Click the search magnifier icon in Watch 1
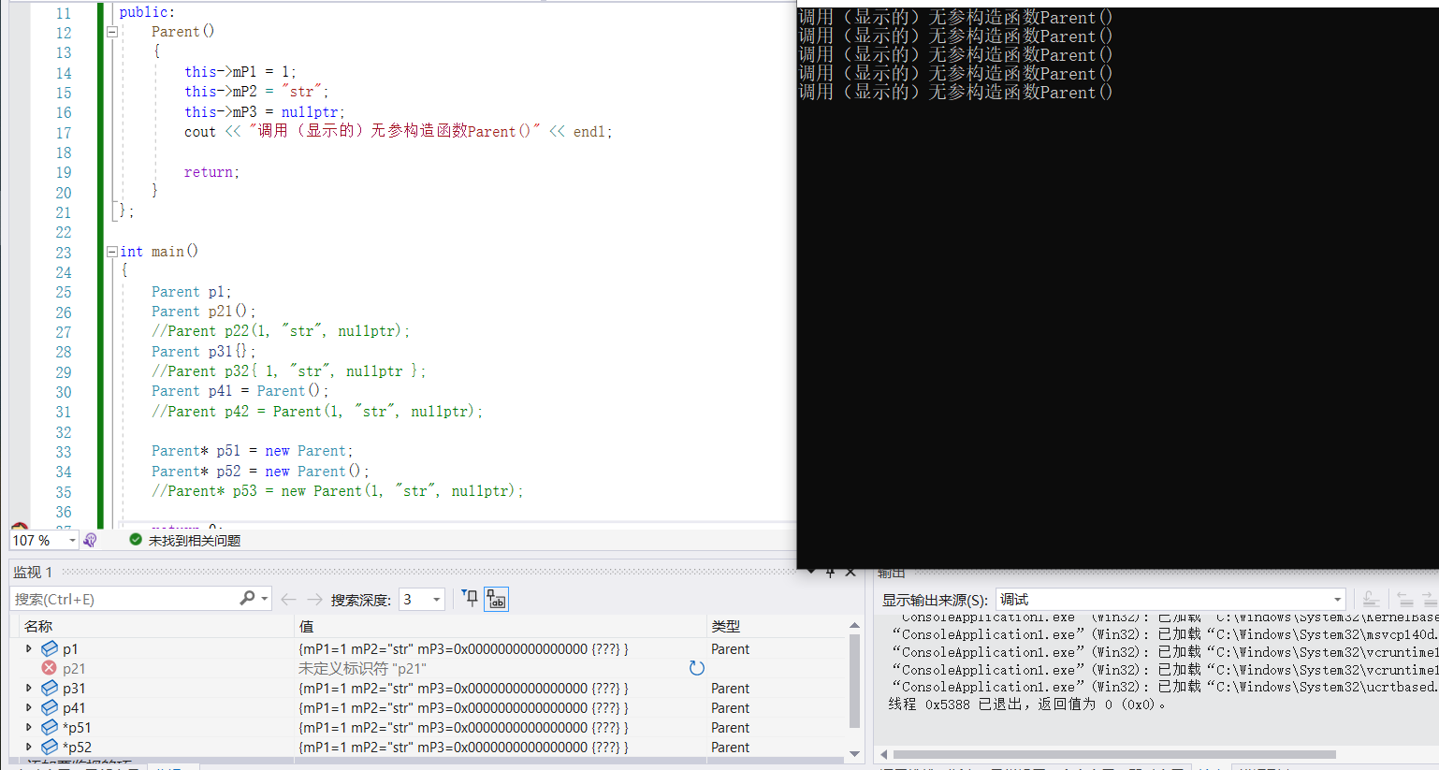The height and width of the screenshot is (770, 1439). click(245, 598)
